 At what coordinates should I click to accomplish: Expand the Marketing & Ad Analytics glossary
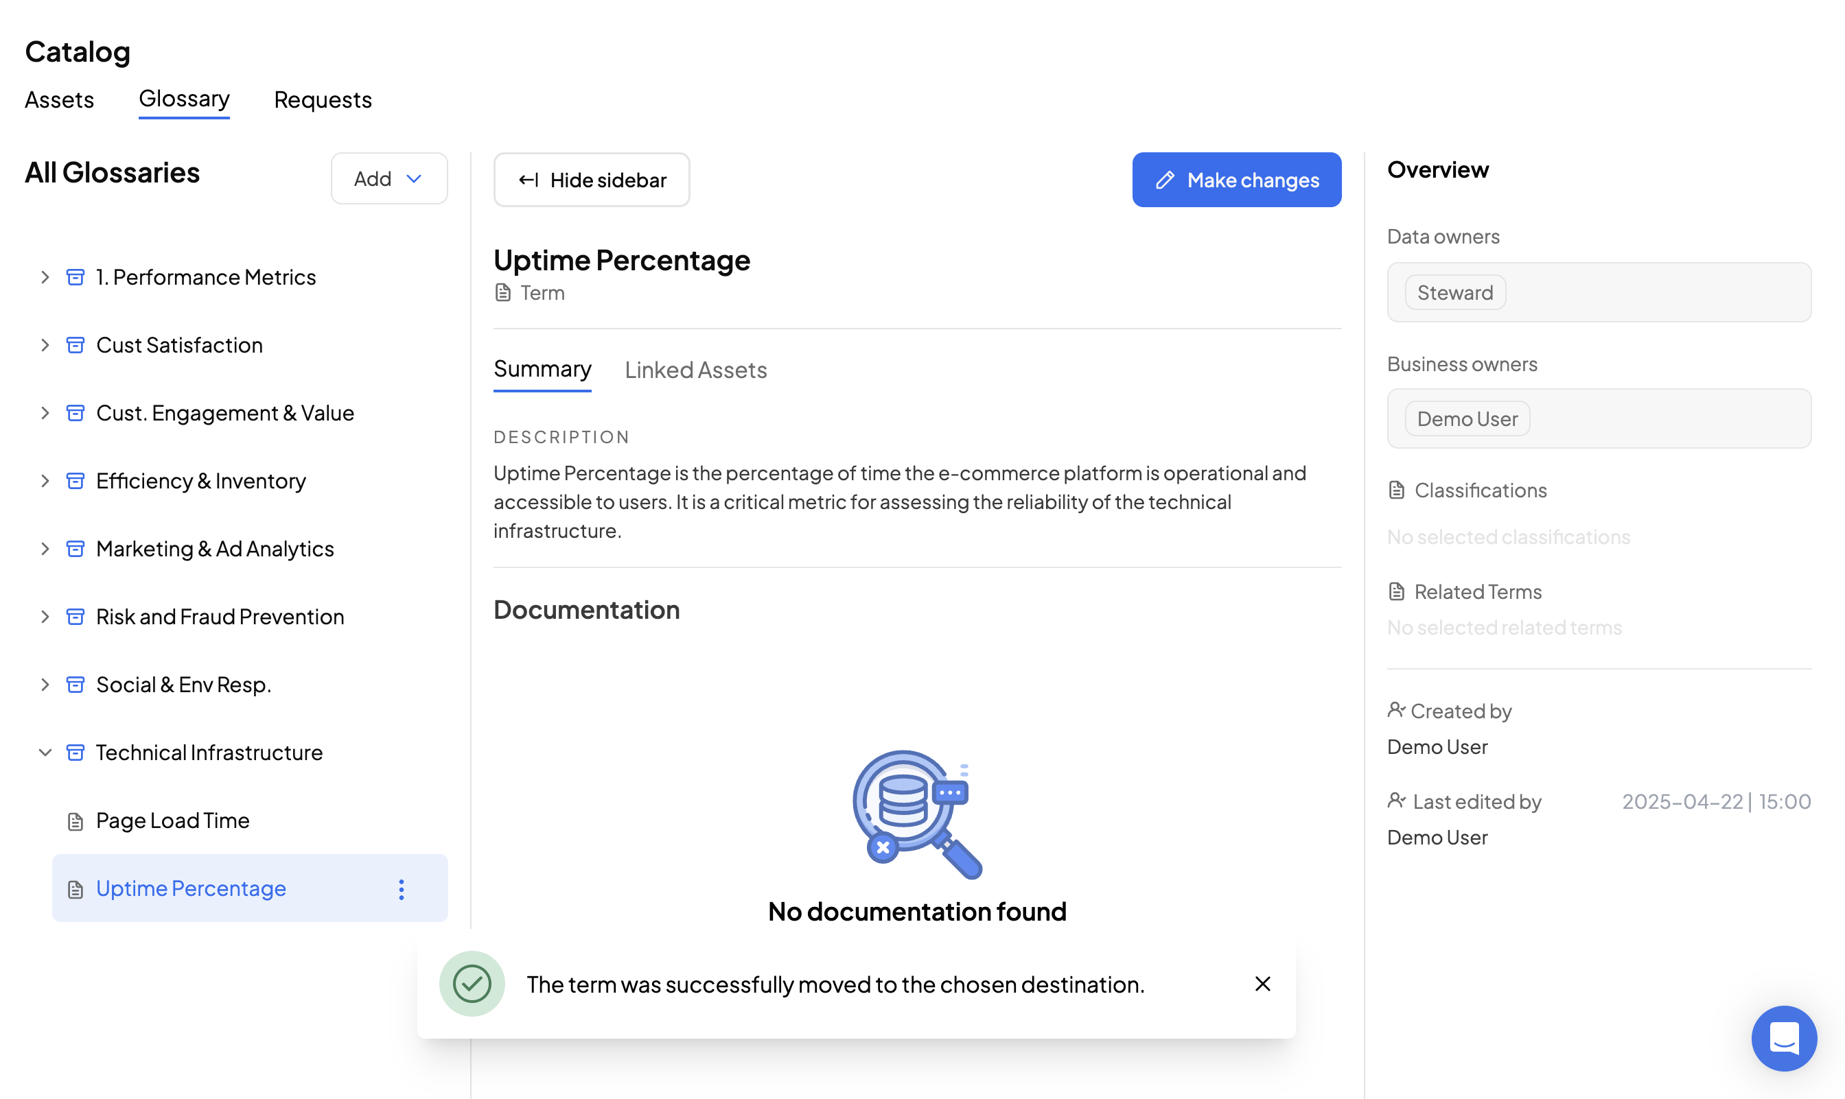(x=45, y=549)
